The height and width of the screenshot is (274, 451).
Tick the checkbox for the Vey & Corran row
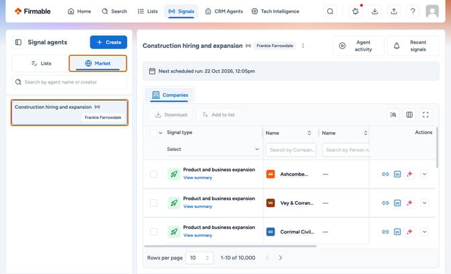[153, 203]
